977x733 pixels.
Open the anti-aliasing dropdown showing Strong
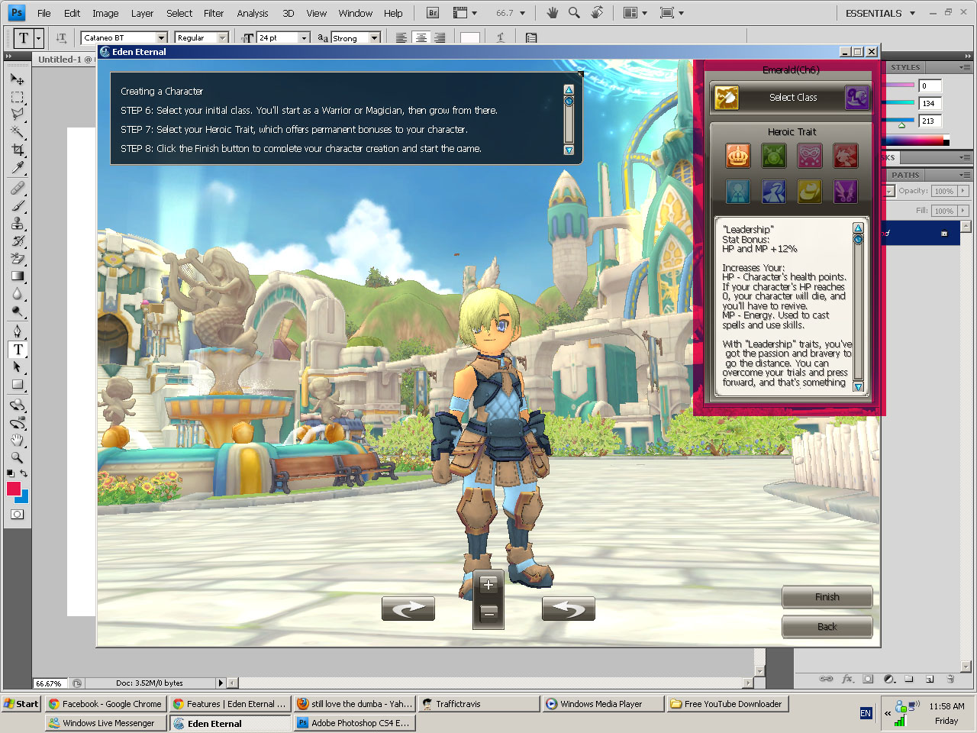tap(375, 37)
